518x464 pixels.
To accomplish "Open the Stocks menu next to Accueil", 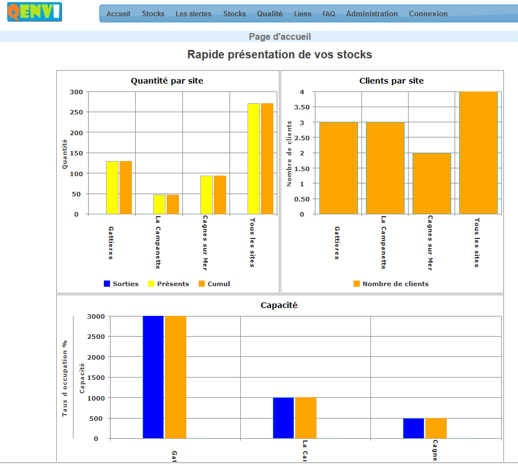I will (x=153, y=14).
